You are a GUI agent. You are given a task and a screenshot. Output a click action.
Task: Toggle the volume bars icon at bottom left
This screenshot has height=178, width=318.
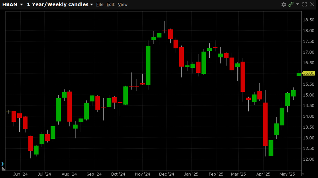2,169
